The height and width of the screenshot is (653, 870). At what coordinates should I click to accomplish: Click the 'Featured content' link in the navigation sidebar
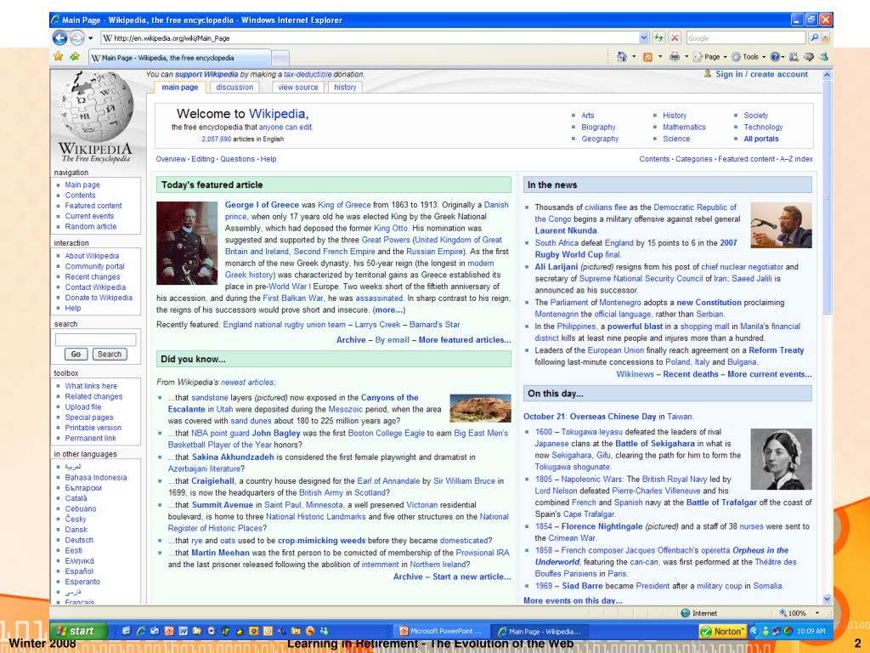93,206
